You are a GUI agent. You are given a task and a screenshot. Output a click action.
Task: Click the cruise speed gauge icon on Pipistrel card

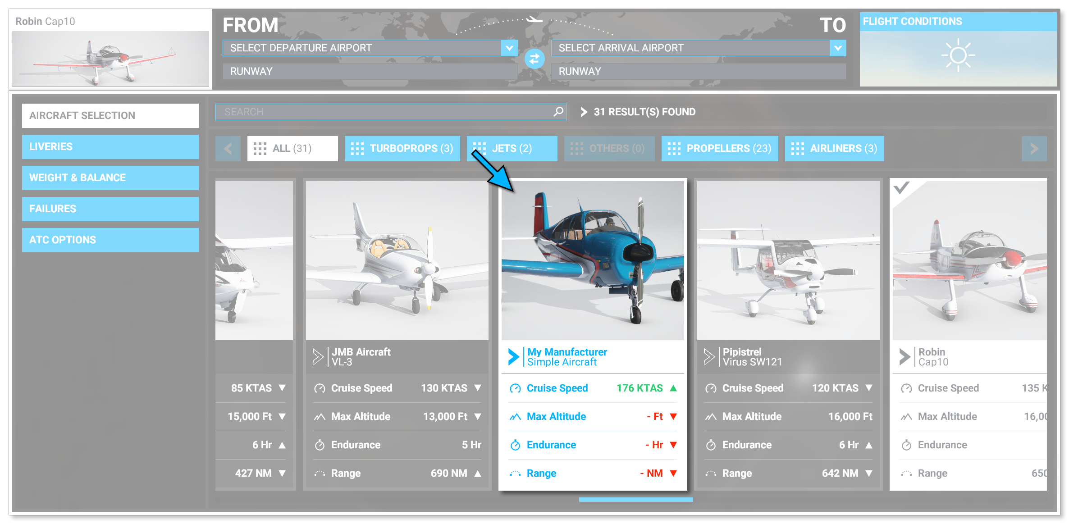coord(711,388)
